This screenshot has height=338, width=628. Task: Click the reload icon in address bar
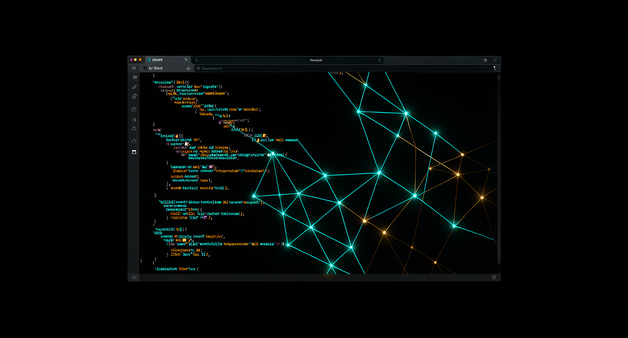coord(380,60)
